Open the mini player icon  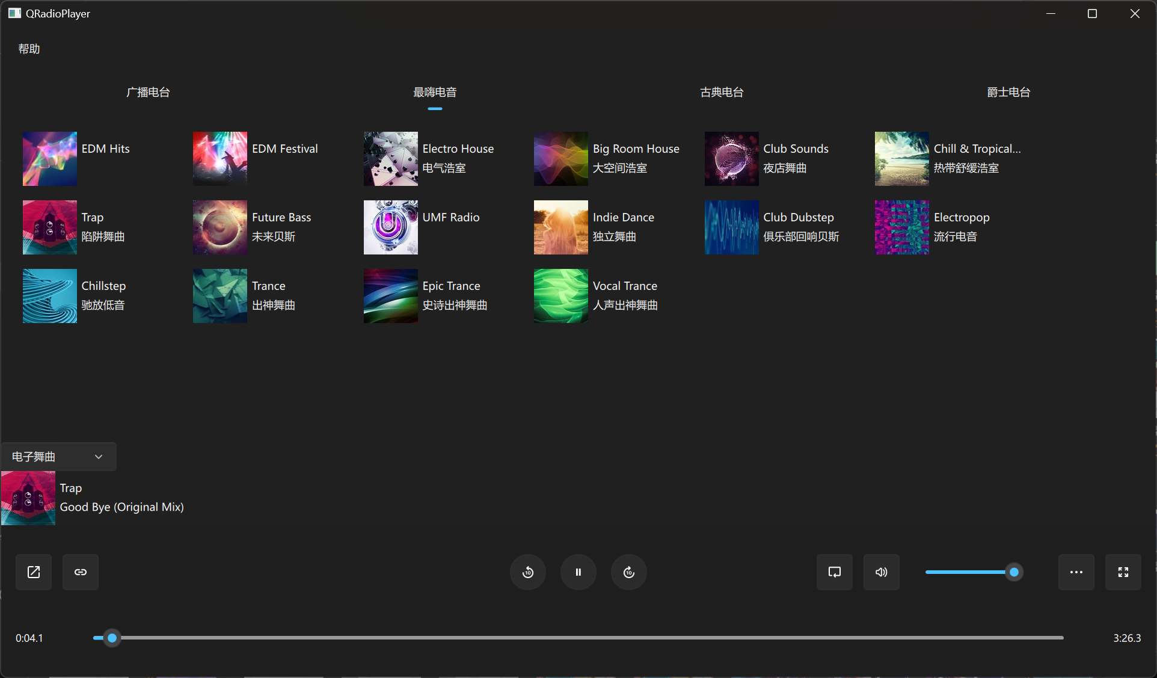pyautogui.click(x=833, y=572)
